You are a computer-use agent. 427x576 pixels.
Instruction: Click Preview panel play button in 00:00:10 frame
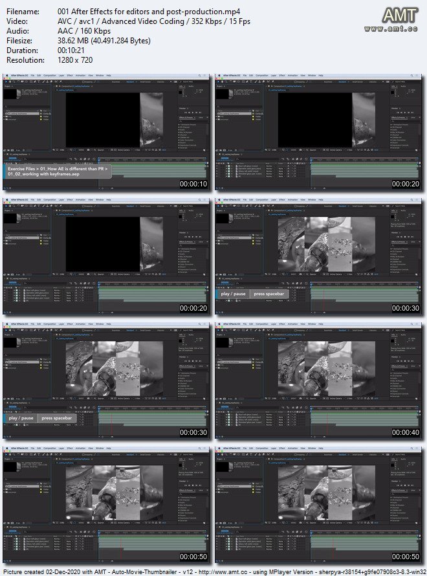coord(192,113)
